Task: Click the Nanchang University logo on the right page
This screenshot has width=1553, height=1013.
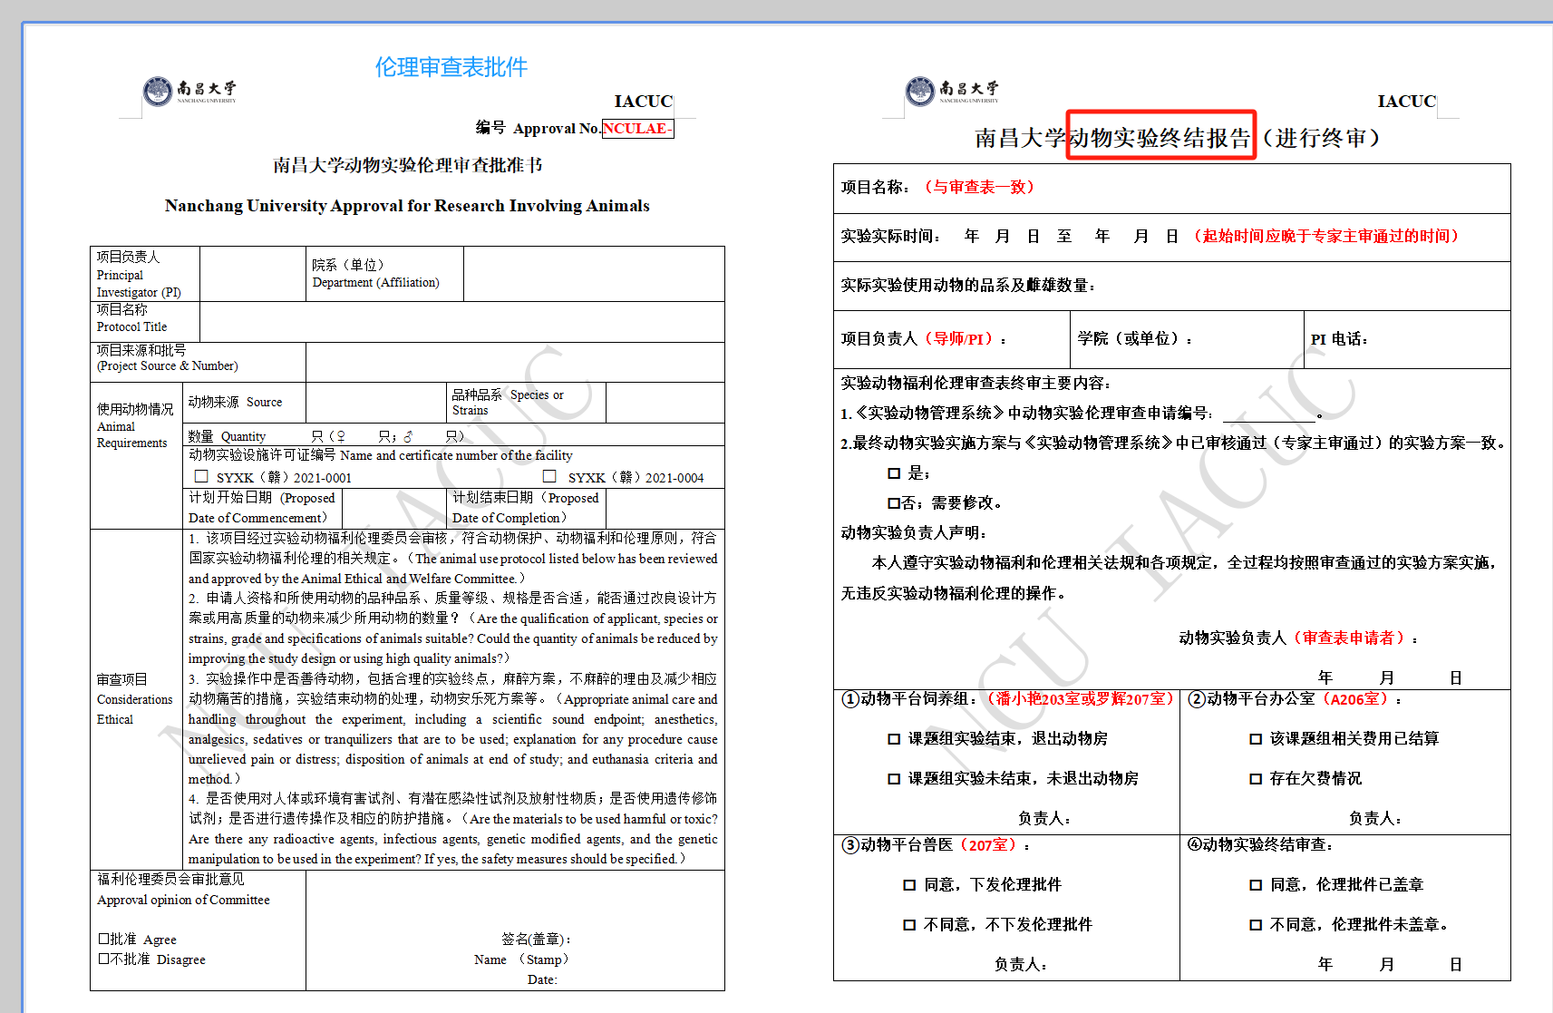Action: click(952, 91)
